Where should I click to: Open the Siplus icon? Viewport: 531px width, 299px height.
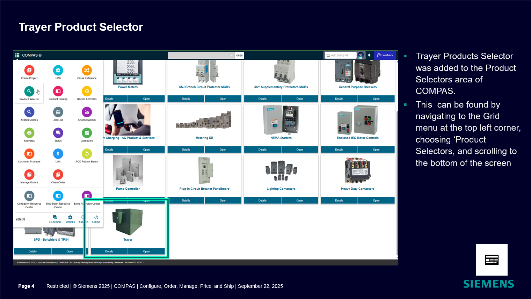point(58,133)
